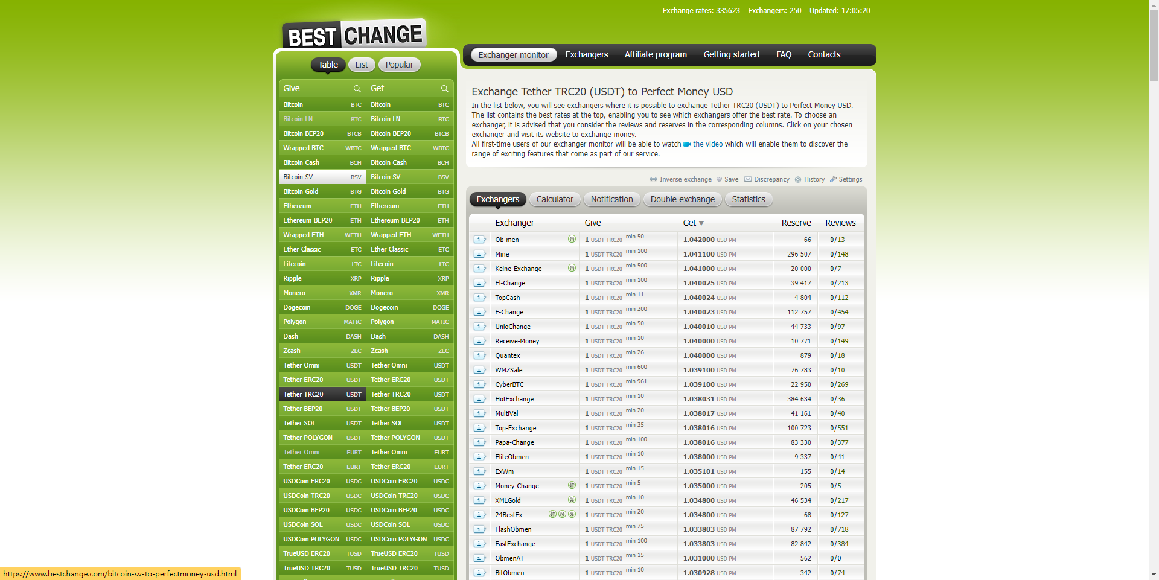Click the badge icon next to Money-Change

(572, 485)
